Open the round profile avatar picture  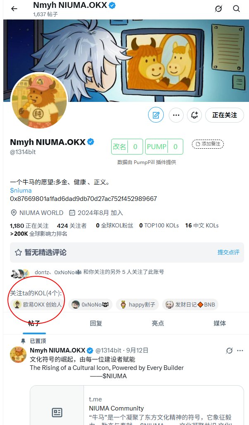(39, 100)
